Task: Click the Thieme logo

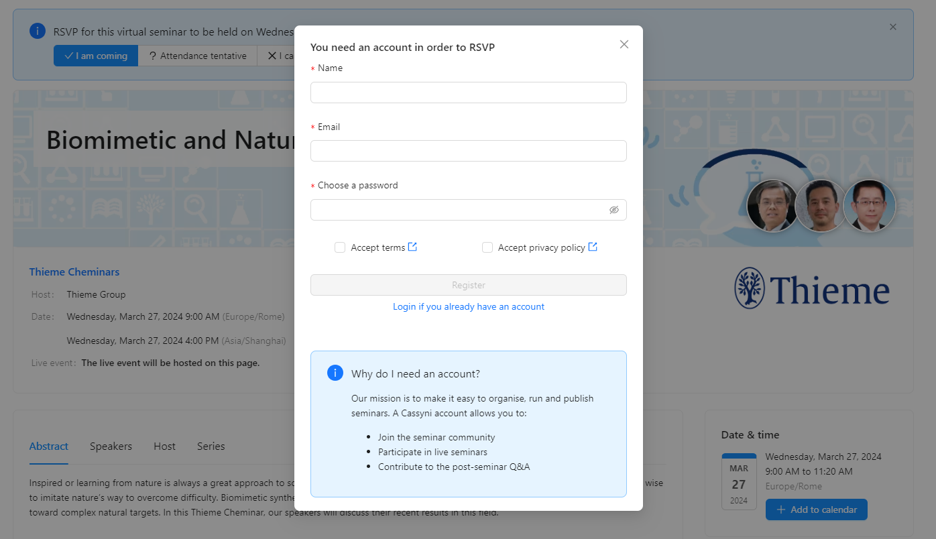Action: 812,289
